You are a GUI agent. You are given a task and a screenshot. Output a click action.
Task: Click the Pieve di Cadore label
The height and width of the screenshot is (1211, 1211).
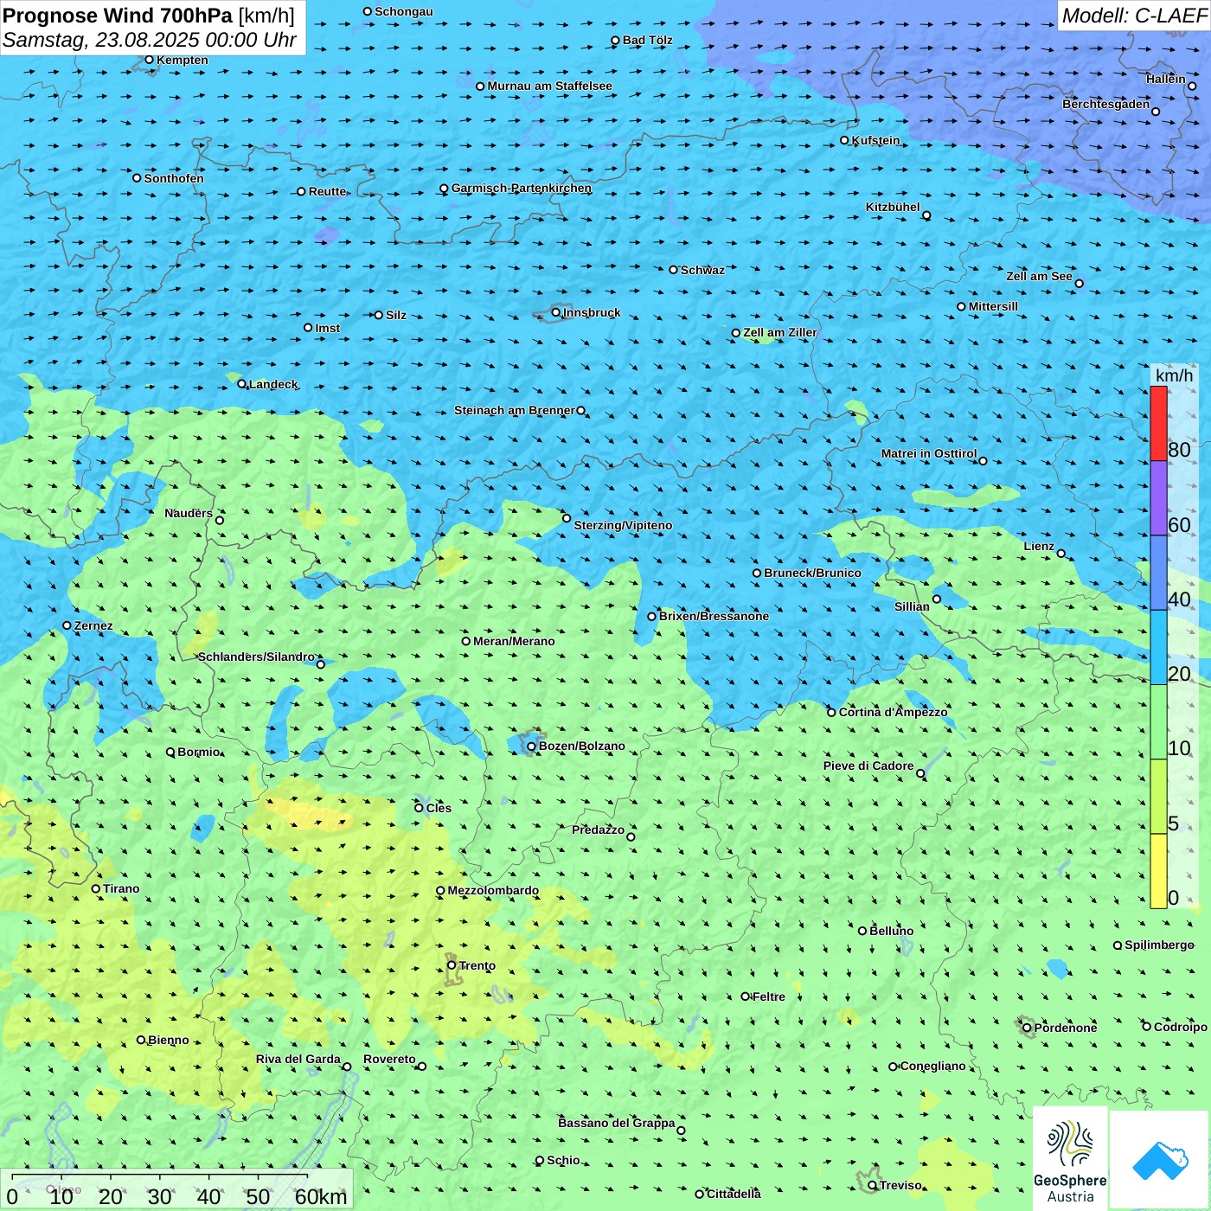pyautogui.click(x=868, y=766)
